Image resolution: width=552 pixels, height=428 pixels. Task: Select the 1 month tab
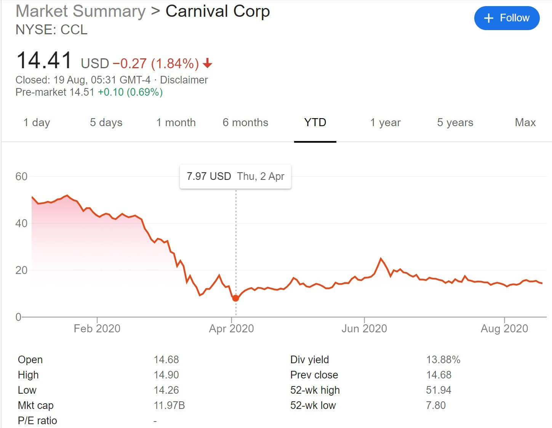click(176, 122)
